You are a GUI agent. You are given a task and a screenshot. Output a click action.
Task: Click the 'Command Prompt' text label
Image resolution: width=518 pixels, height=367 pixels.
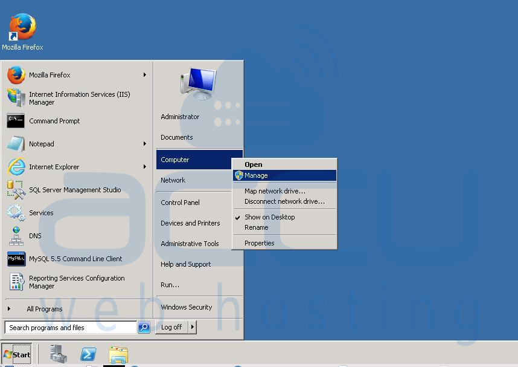[x=54, y=121]
